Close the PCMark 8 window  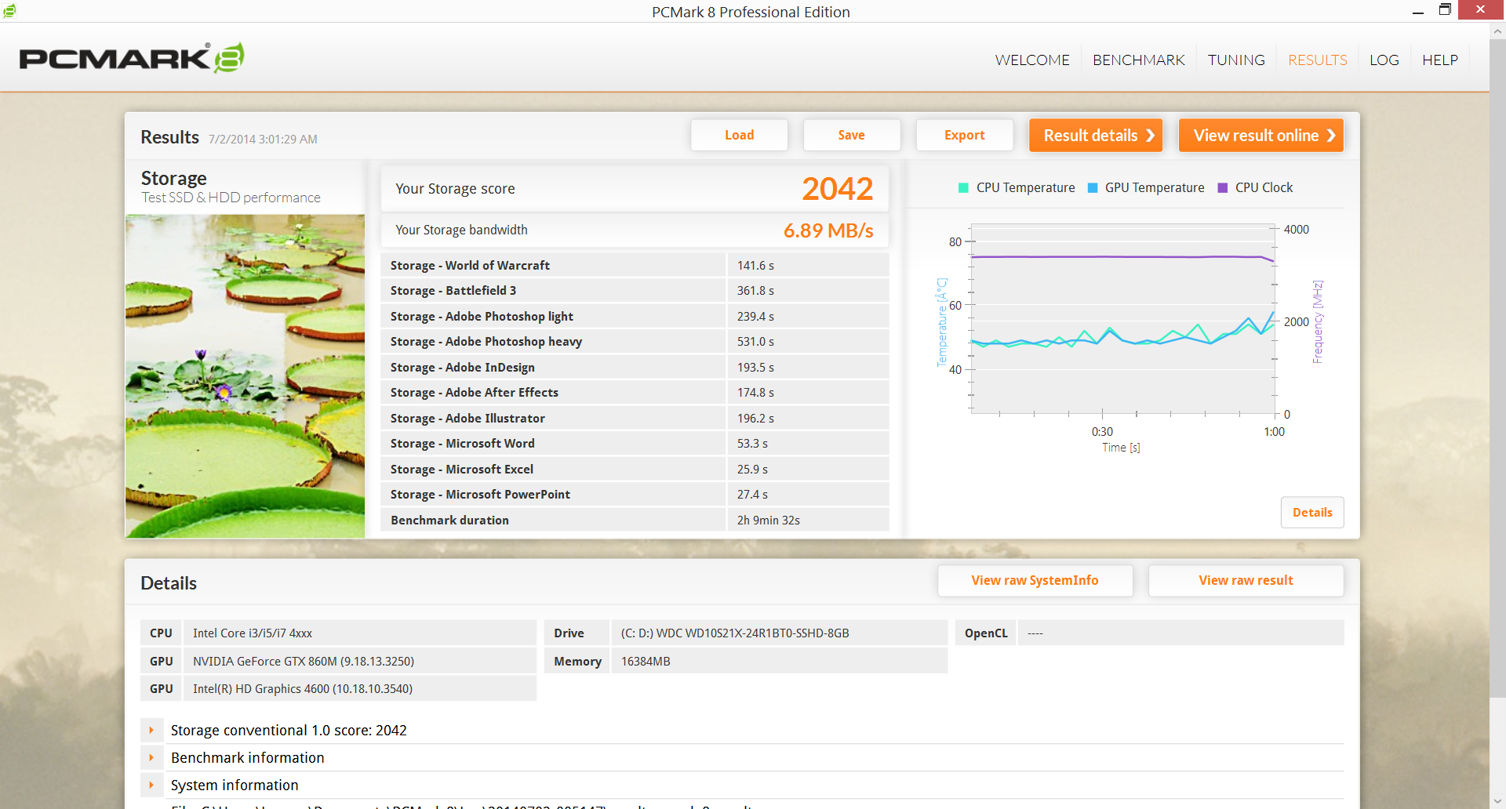[x=1481, y=10]
